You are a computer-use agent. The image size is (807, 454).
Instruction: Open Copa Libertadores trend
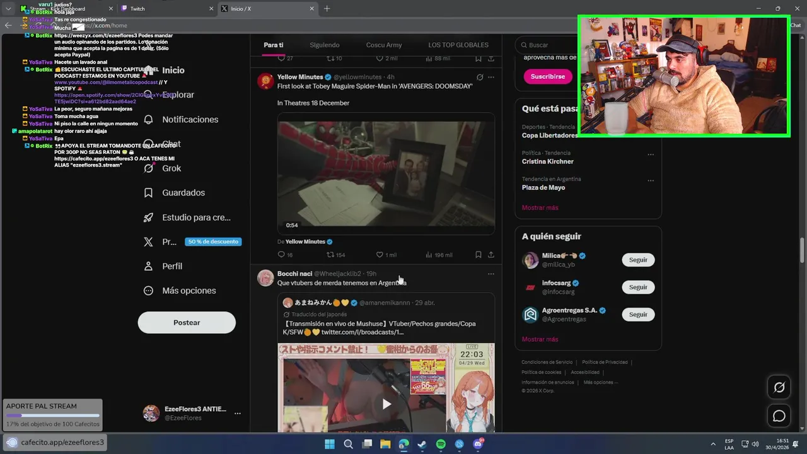pyautogui.click(x=550, y=136)
